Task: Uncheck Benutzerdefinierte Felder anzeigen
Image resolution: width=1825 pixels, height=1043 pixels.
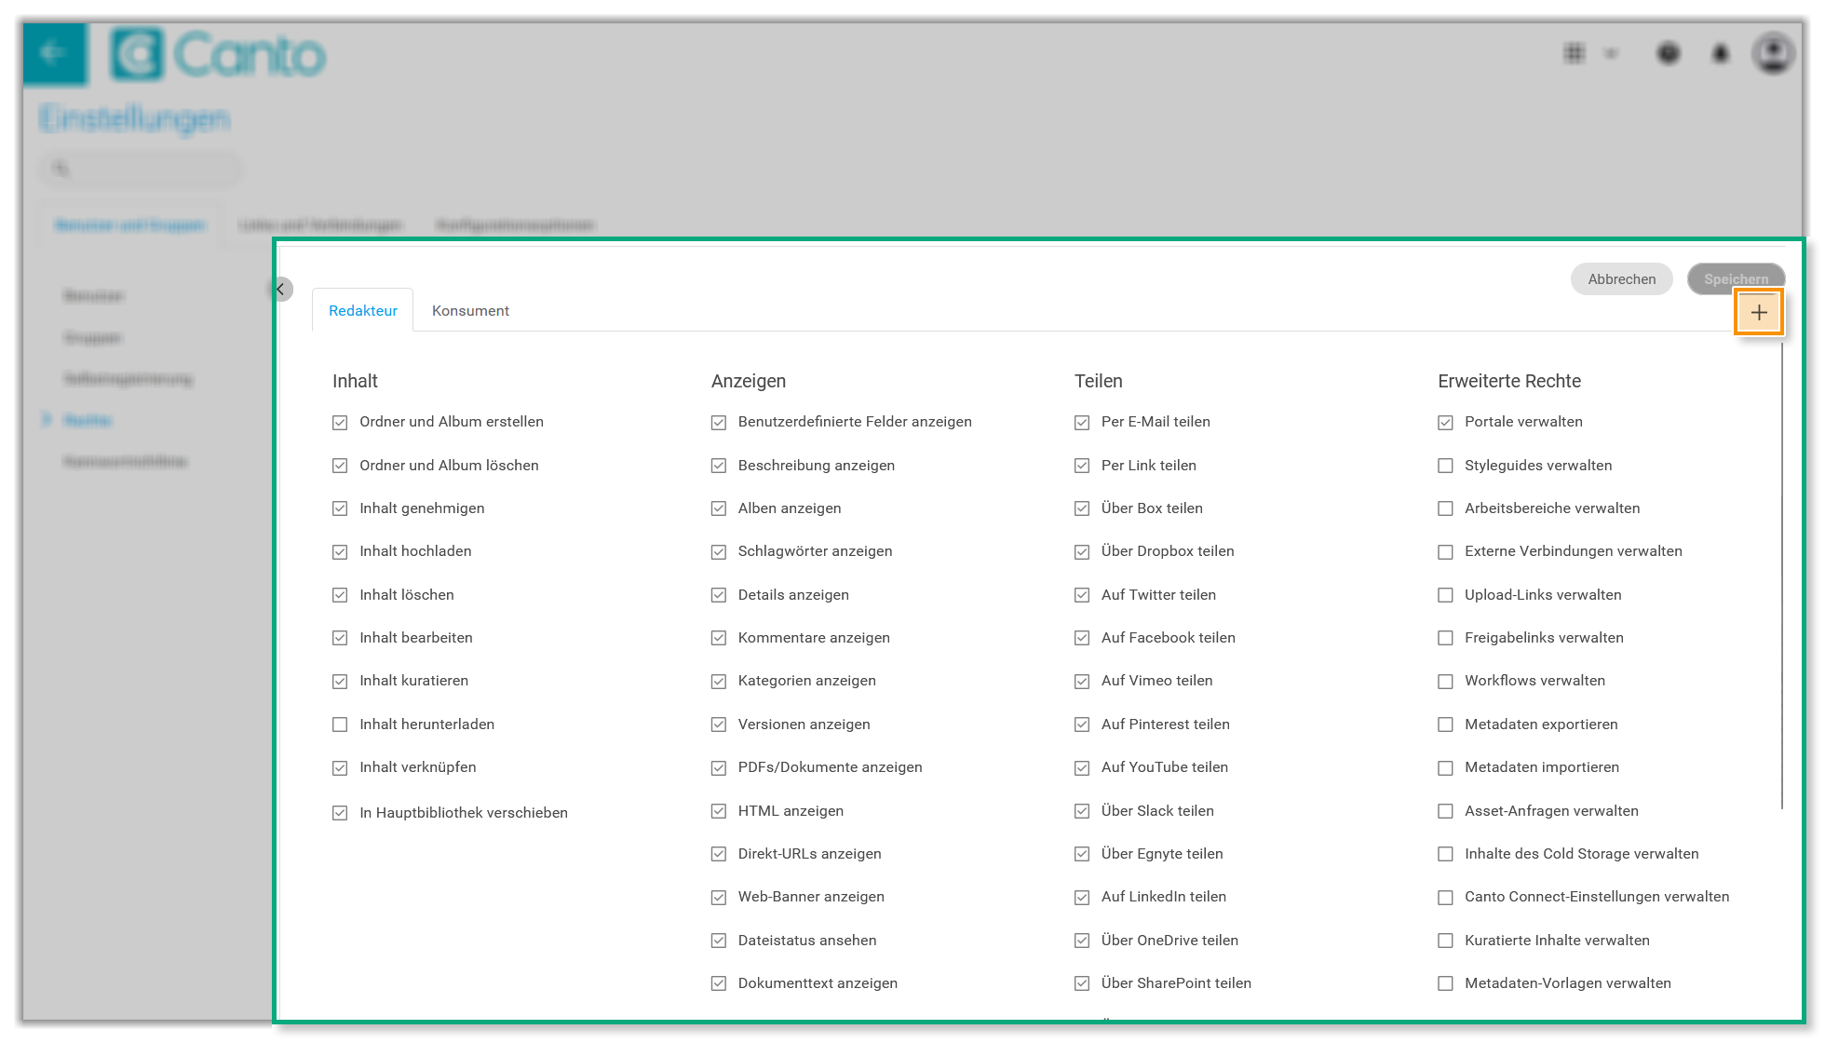Action: [719, 422]
